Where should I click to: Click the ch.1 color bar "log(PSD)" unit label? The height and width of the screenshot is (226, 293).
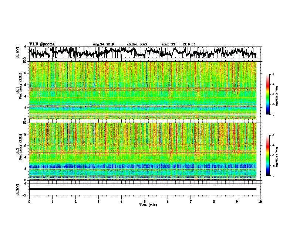coord(277,96)
